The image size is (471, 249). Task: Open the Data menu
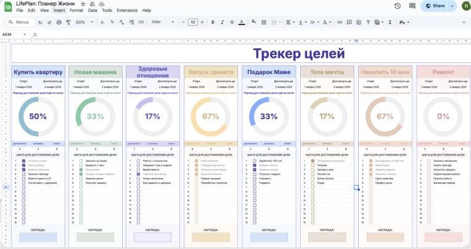coord(92,10)
